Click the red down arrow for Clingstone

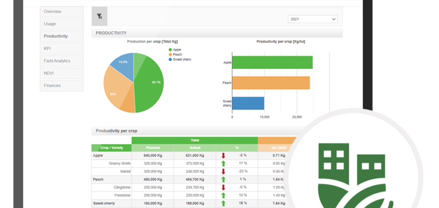coord(223,187)
